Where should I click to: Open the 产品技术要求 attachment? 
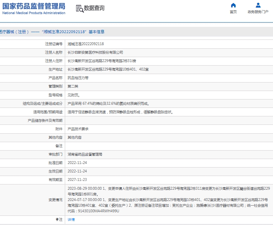click(x=78, y=129)
